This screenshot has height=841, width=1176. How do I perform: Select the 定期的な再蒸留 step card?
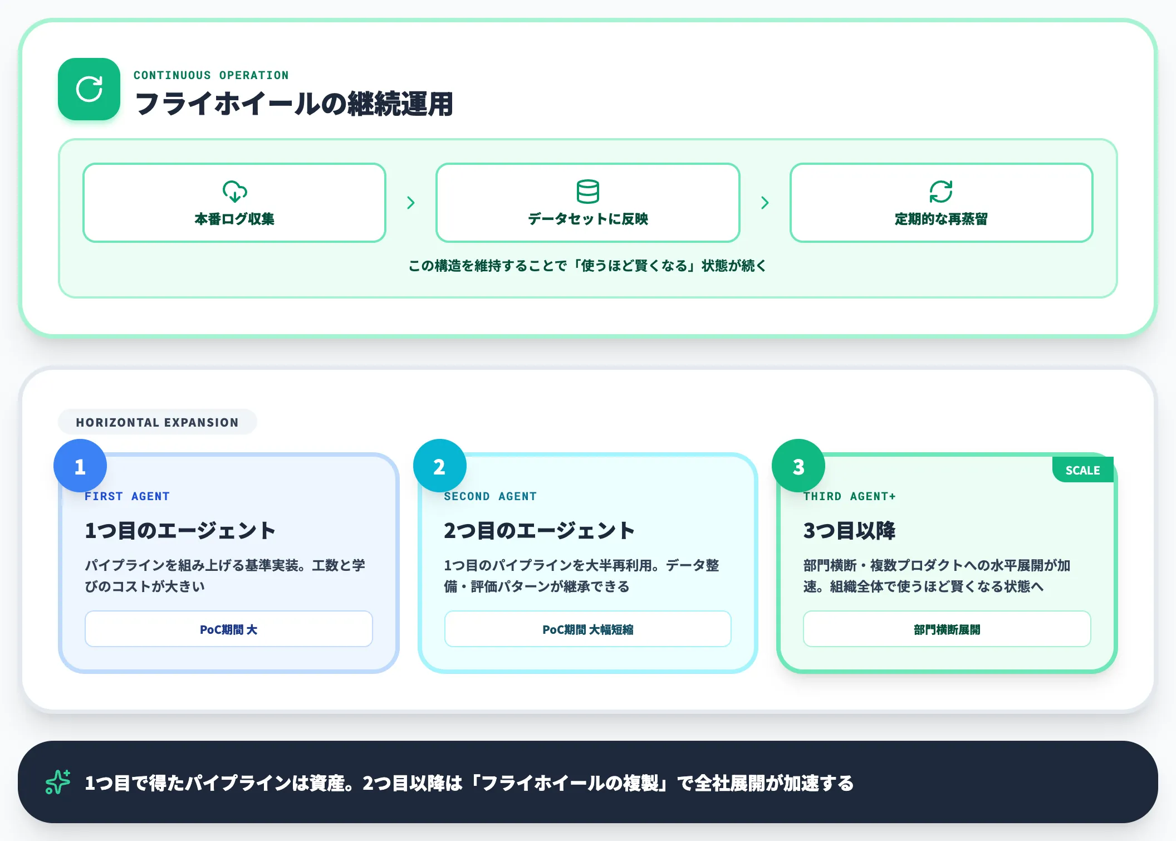tap(941, 203)
